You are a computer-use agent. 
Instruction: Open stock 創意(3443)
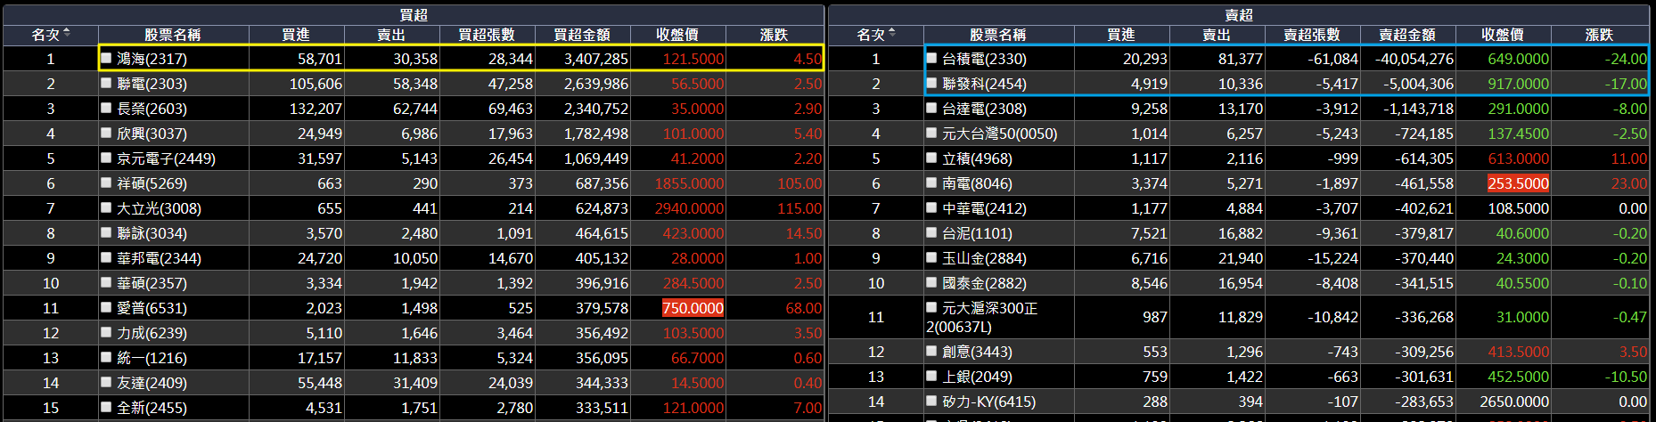point(978,352)
